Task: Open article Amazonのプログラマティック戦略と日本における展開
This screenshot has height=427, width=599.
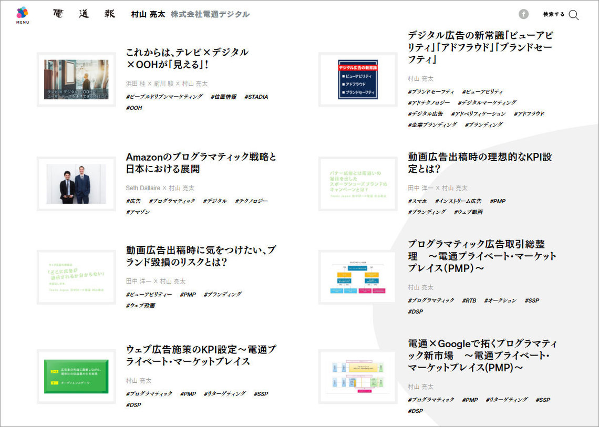Action: click(201, 163)
